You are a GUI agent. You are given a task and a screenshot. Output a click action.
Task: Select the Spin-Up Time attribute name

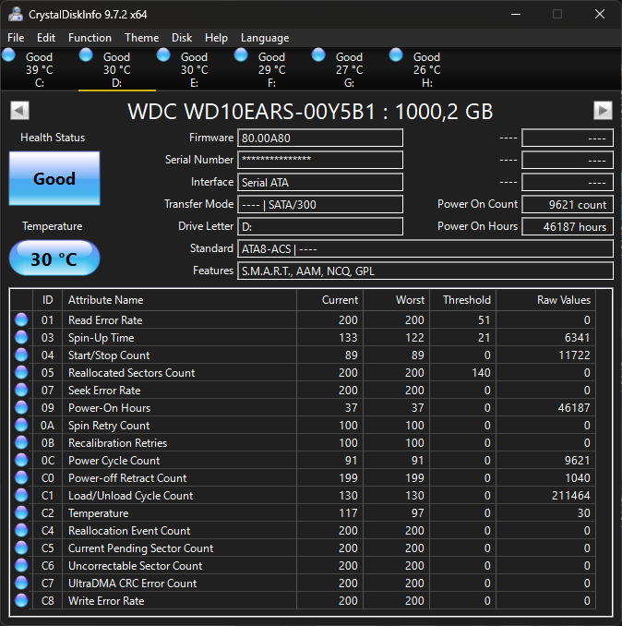[101, 338]
